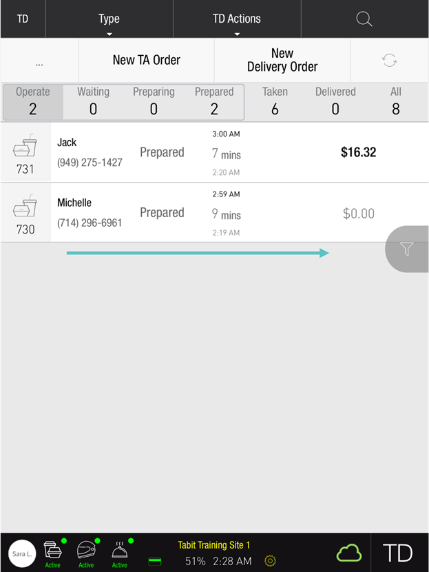Expand the Type dropdown
The height and width of the screenshot is (572, 429).
(x=109, y=19)
